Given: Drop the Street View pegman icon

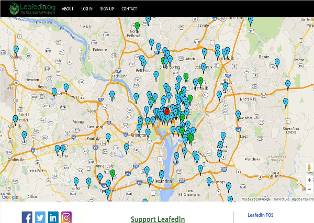Looking at the screenshot, I should pos(309,168).
